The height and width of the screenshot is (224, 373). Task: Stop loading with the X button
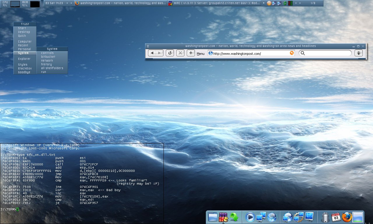[x=180, y=53]
